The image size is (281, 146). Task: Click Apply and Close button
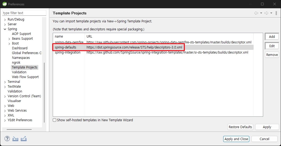click(236, 139)
